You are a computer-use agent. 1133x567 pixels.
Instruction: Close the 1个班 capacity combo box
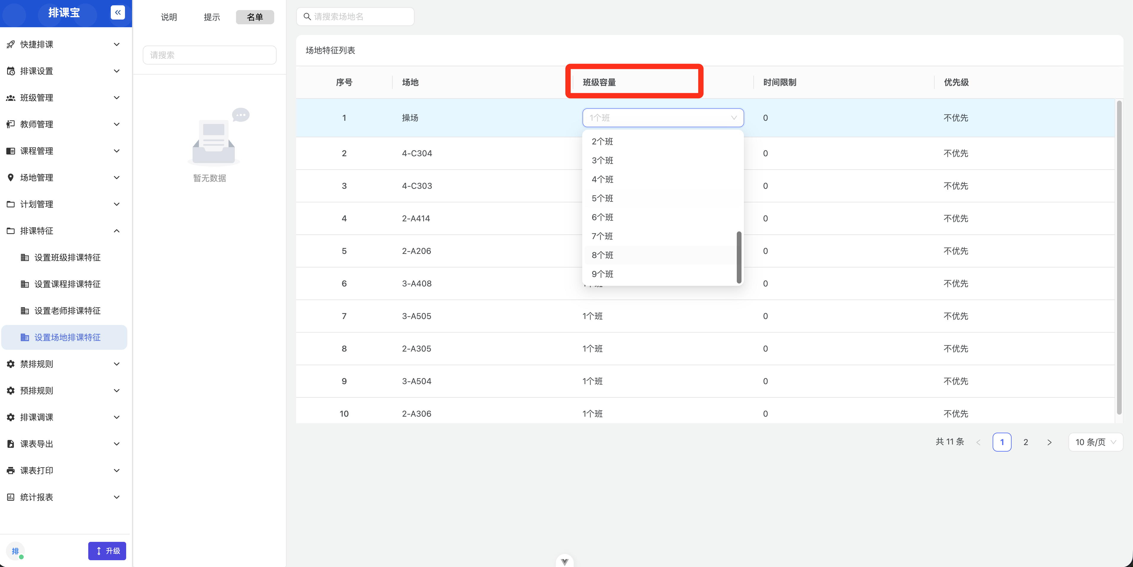(x=663, y=118)
